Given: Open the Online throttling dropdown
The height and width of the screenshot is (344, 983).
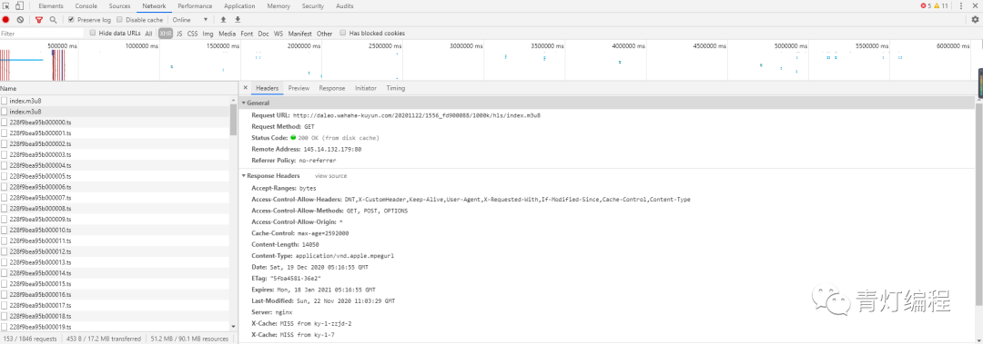Looking at the screenshot, I should click(190, 20).
